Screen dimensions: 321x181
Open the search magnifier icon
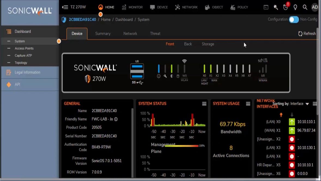point(305,7)
